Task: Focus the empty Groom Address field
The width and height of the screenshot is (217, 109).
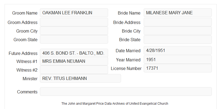Action: 74,22
